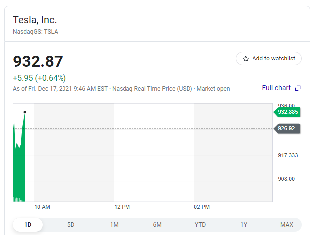Click the star icon in watchlist button

pos(245,59)
